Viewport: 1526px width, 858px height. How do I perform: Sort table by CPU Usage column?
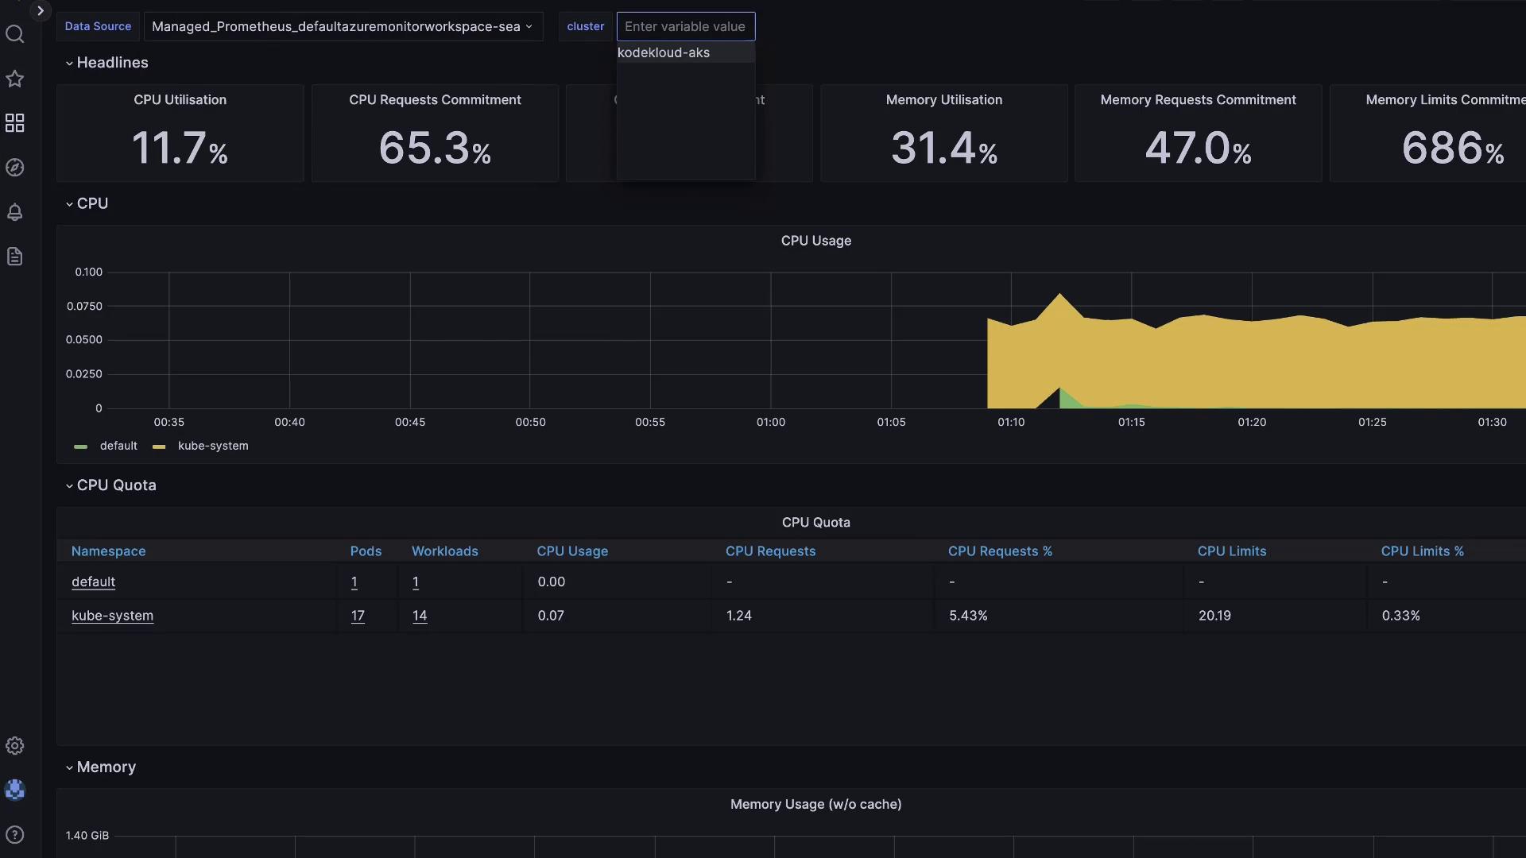coord(572,551)
